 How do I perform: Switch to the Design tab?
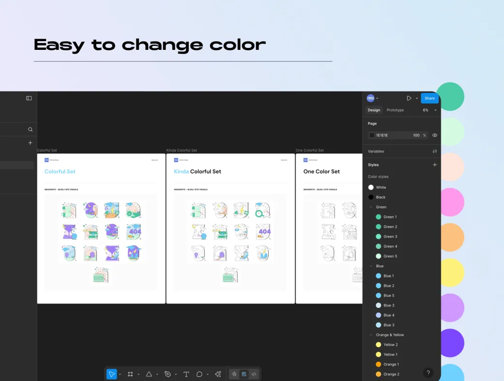(x=374, y=110)
